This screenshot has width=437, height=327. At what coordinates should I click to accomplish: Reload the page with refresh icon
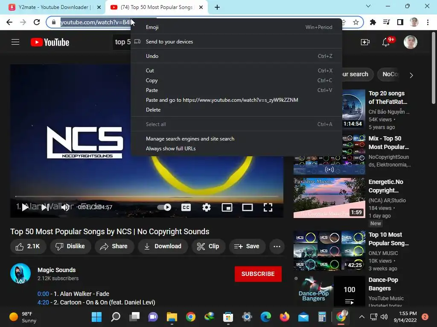(x=37, y=22)
